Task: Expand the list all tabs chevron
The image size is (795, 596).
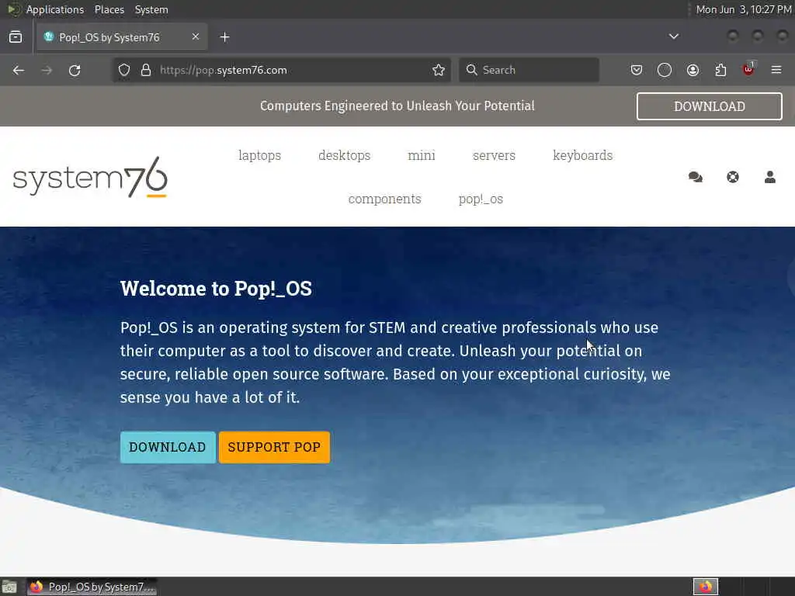Action: tap(673, 36)
